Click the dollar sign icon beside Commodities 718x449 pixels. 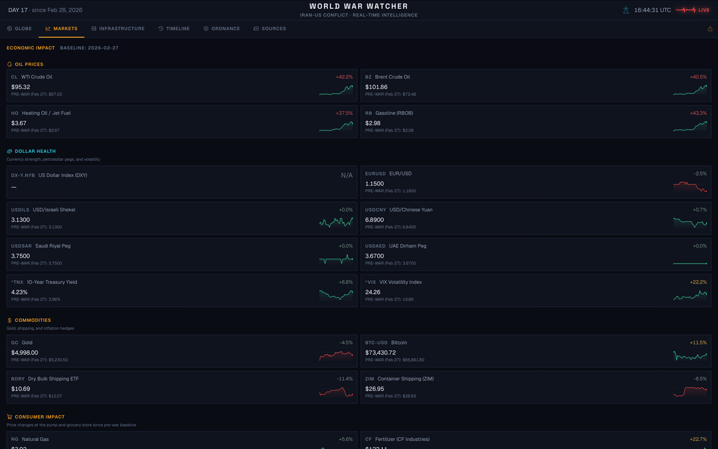point(9,321)
